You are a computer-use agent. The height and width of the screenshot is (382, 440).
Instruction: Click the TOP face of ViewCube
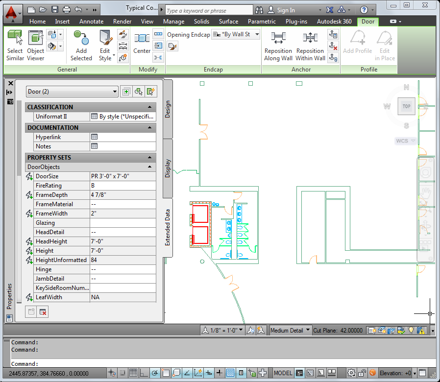406,106
